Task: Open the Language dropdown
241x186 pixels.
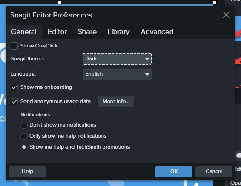Action: pos(117,74)
